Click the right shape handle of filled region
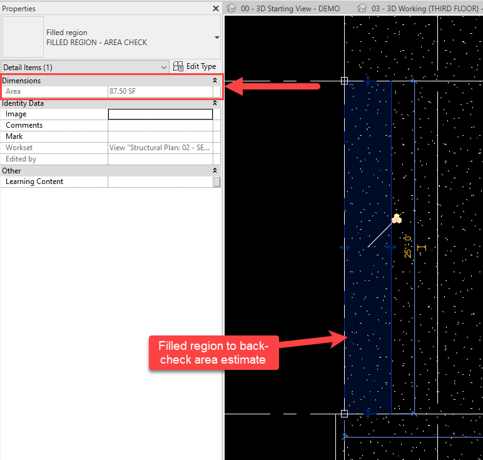483x460 pixels. pos(391,247)
